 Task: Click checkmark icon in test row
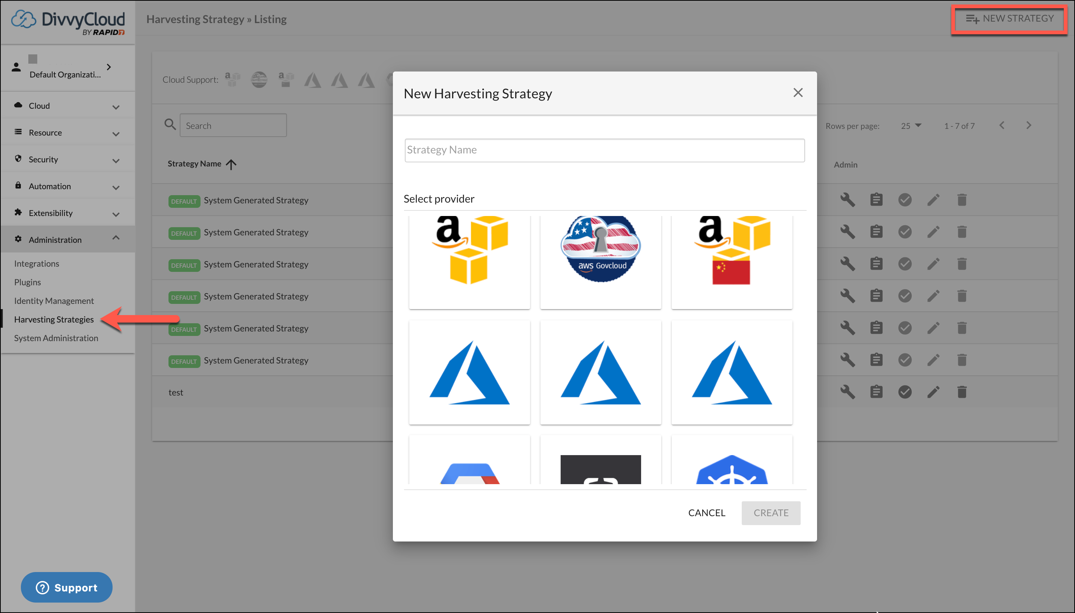(x=905, y=392)
